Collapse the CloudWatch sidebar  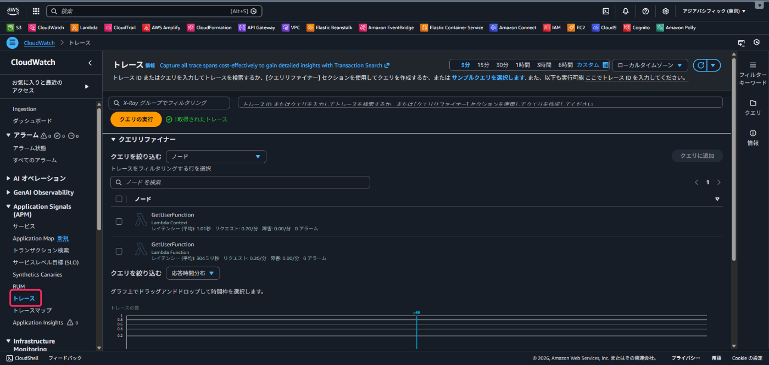pos(90,63)
